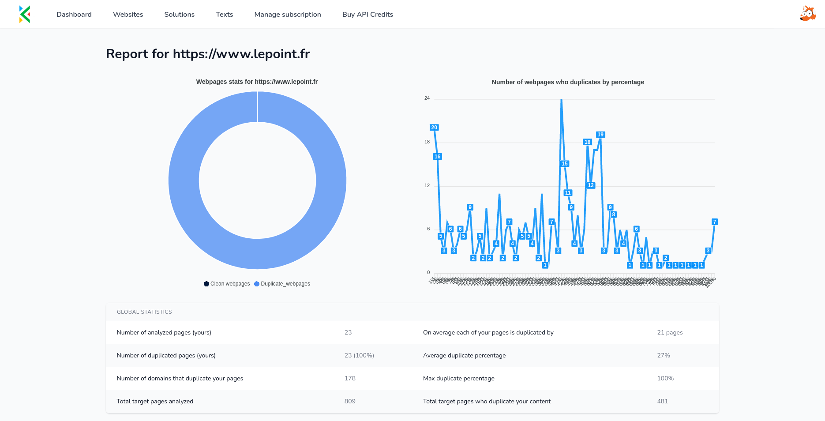Viewport: 825px width, 421px height.
Task: Click the data point labeled 20
Action: [434, 128]
